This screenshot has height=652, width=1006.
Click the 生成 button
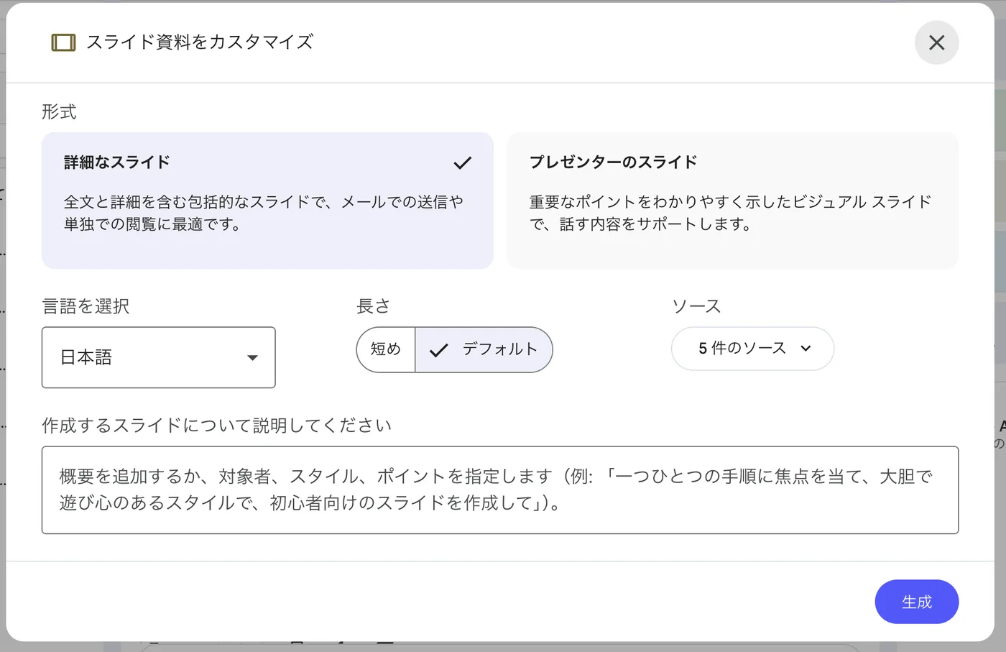coord(916,602)
